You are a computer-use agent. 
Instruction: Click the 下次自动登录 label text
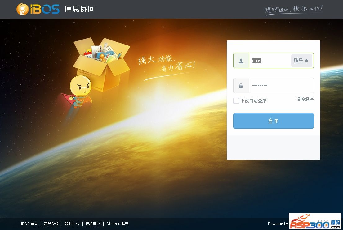click(x=254, y=101)
